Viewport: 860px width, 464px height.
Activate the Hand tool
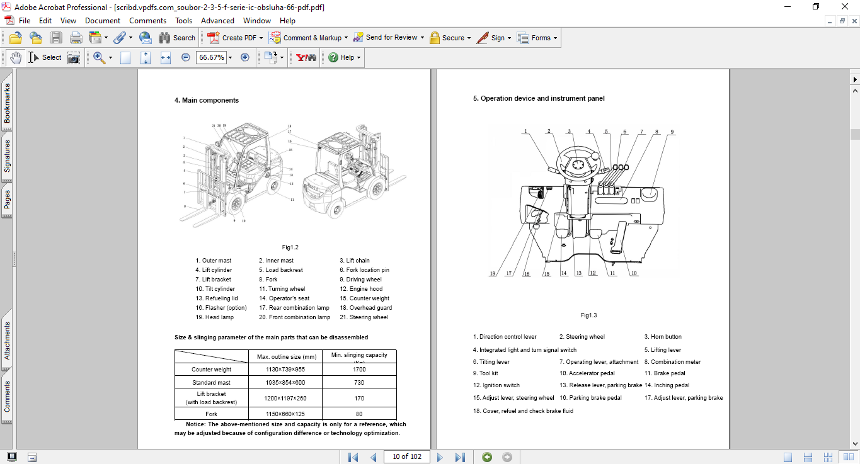(x=15, y=58)
